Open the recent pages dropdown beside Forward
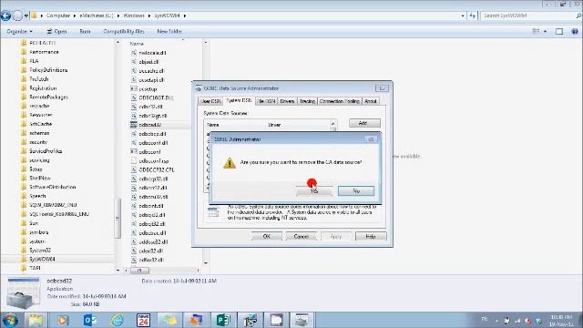Viewport: 583px width, 328px height. point(26,16)
